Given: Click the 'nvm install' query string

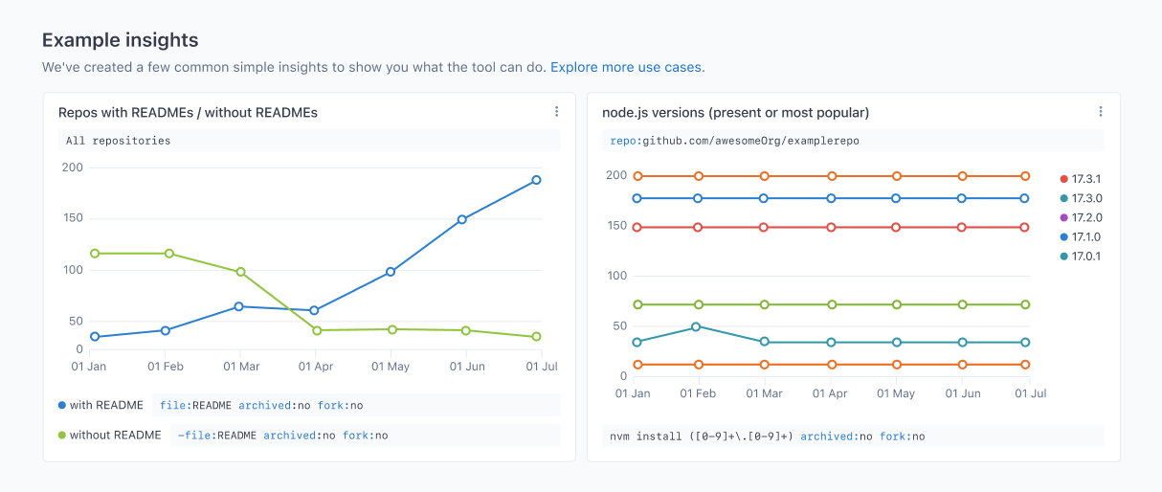Looking at the screenshot, I should (767, 436).
